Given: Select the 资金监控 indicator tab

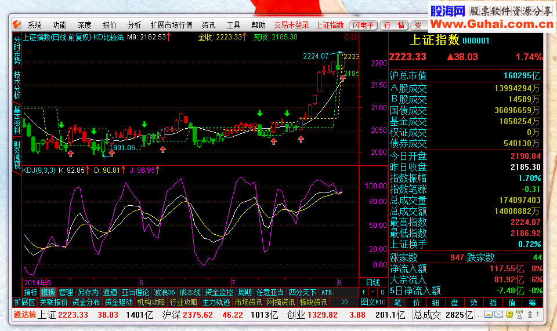Looking at the screenshot, I should pos(219,292).
